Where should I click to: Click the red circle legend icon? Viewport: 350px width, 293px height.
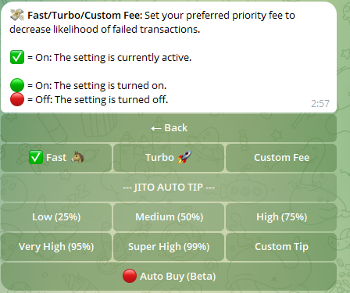pos(17,99)
